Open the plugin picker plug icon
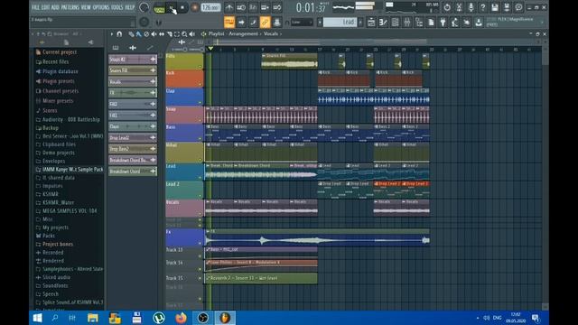Viewport: 578px width, 325px height. (x=443, y=23)
